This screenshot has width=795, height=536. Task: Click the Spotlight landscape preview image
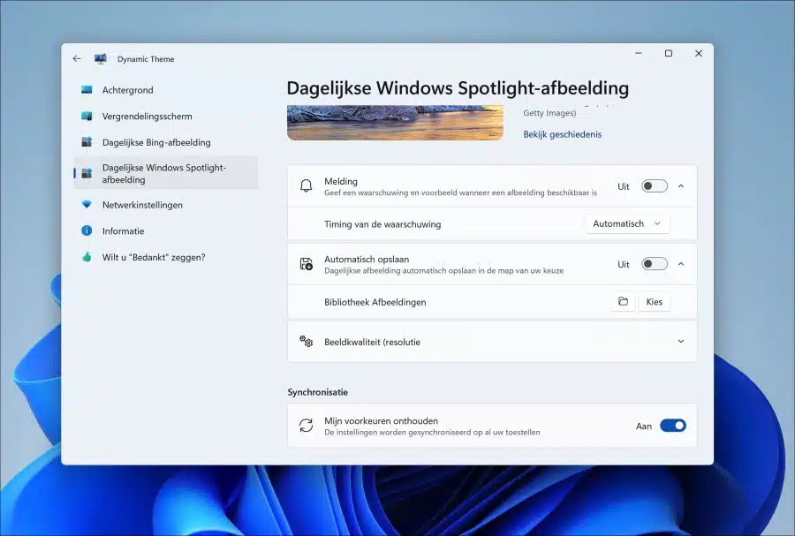point(395,123)
